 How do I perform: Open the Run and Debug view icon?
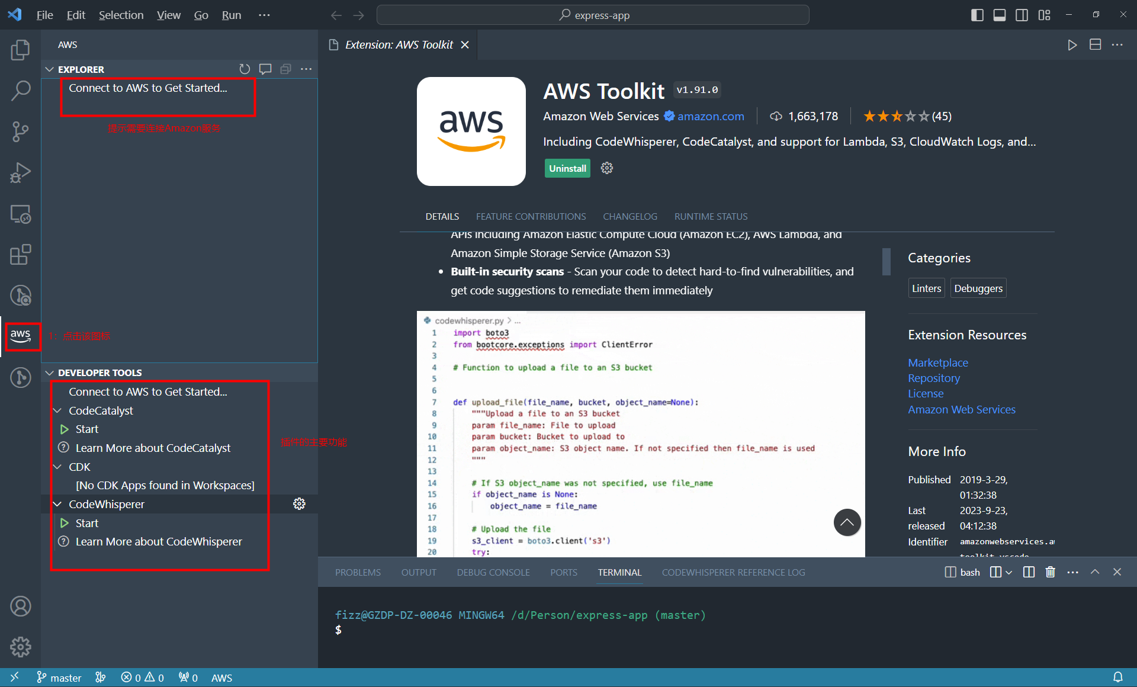(x=20, y=172)
